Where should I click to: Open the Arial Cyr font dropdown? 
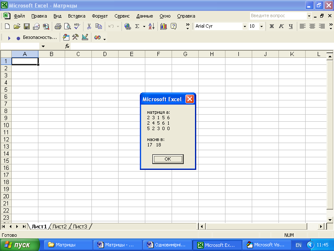click(245, 26)
